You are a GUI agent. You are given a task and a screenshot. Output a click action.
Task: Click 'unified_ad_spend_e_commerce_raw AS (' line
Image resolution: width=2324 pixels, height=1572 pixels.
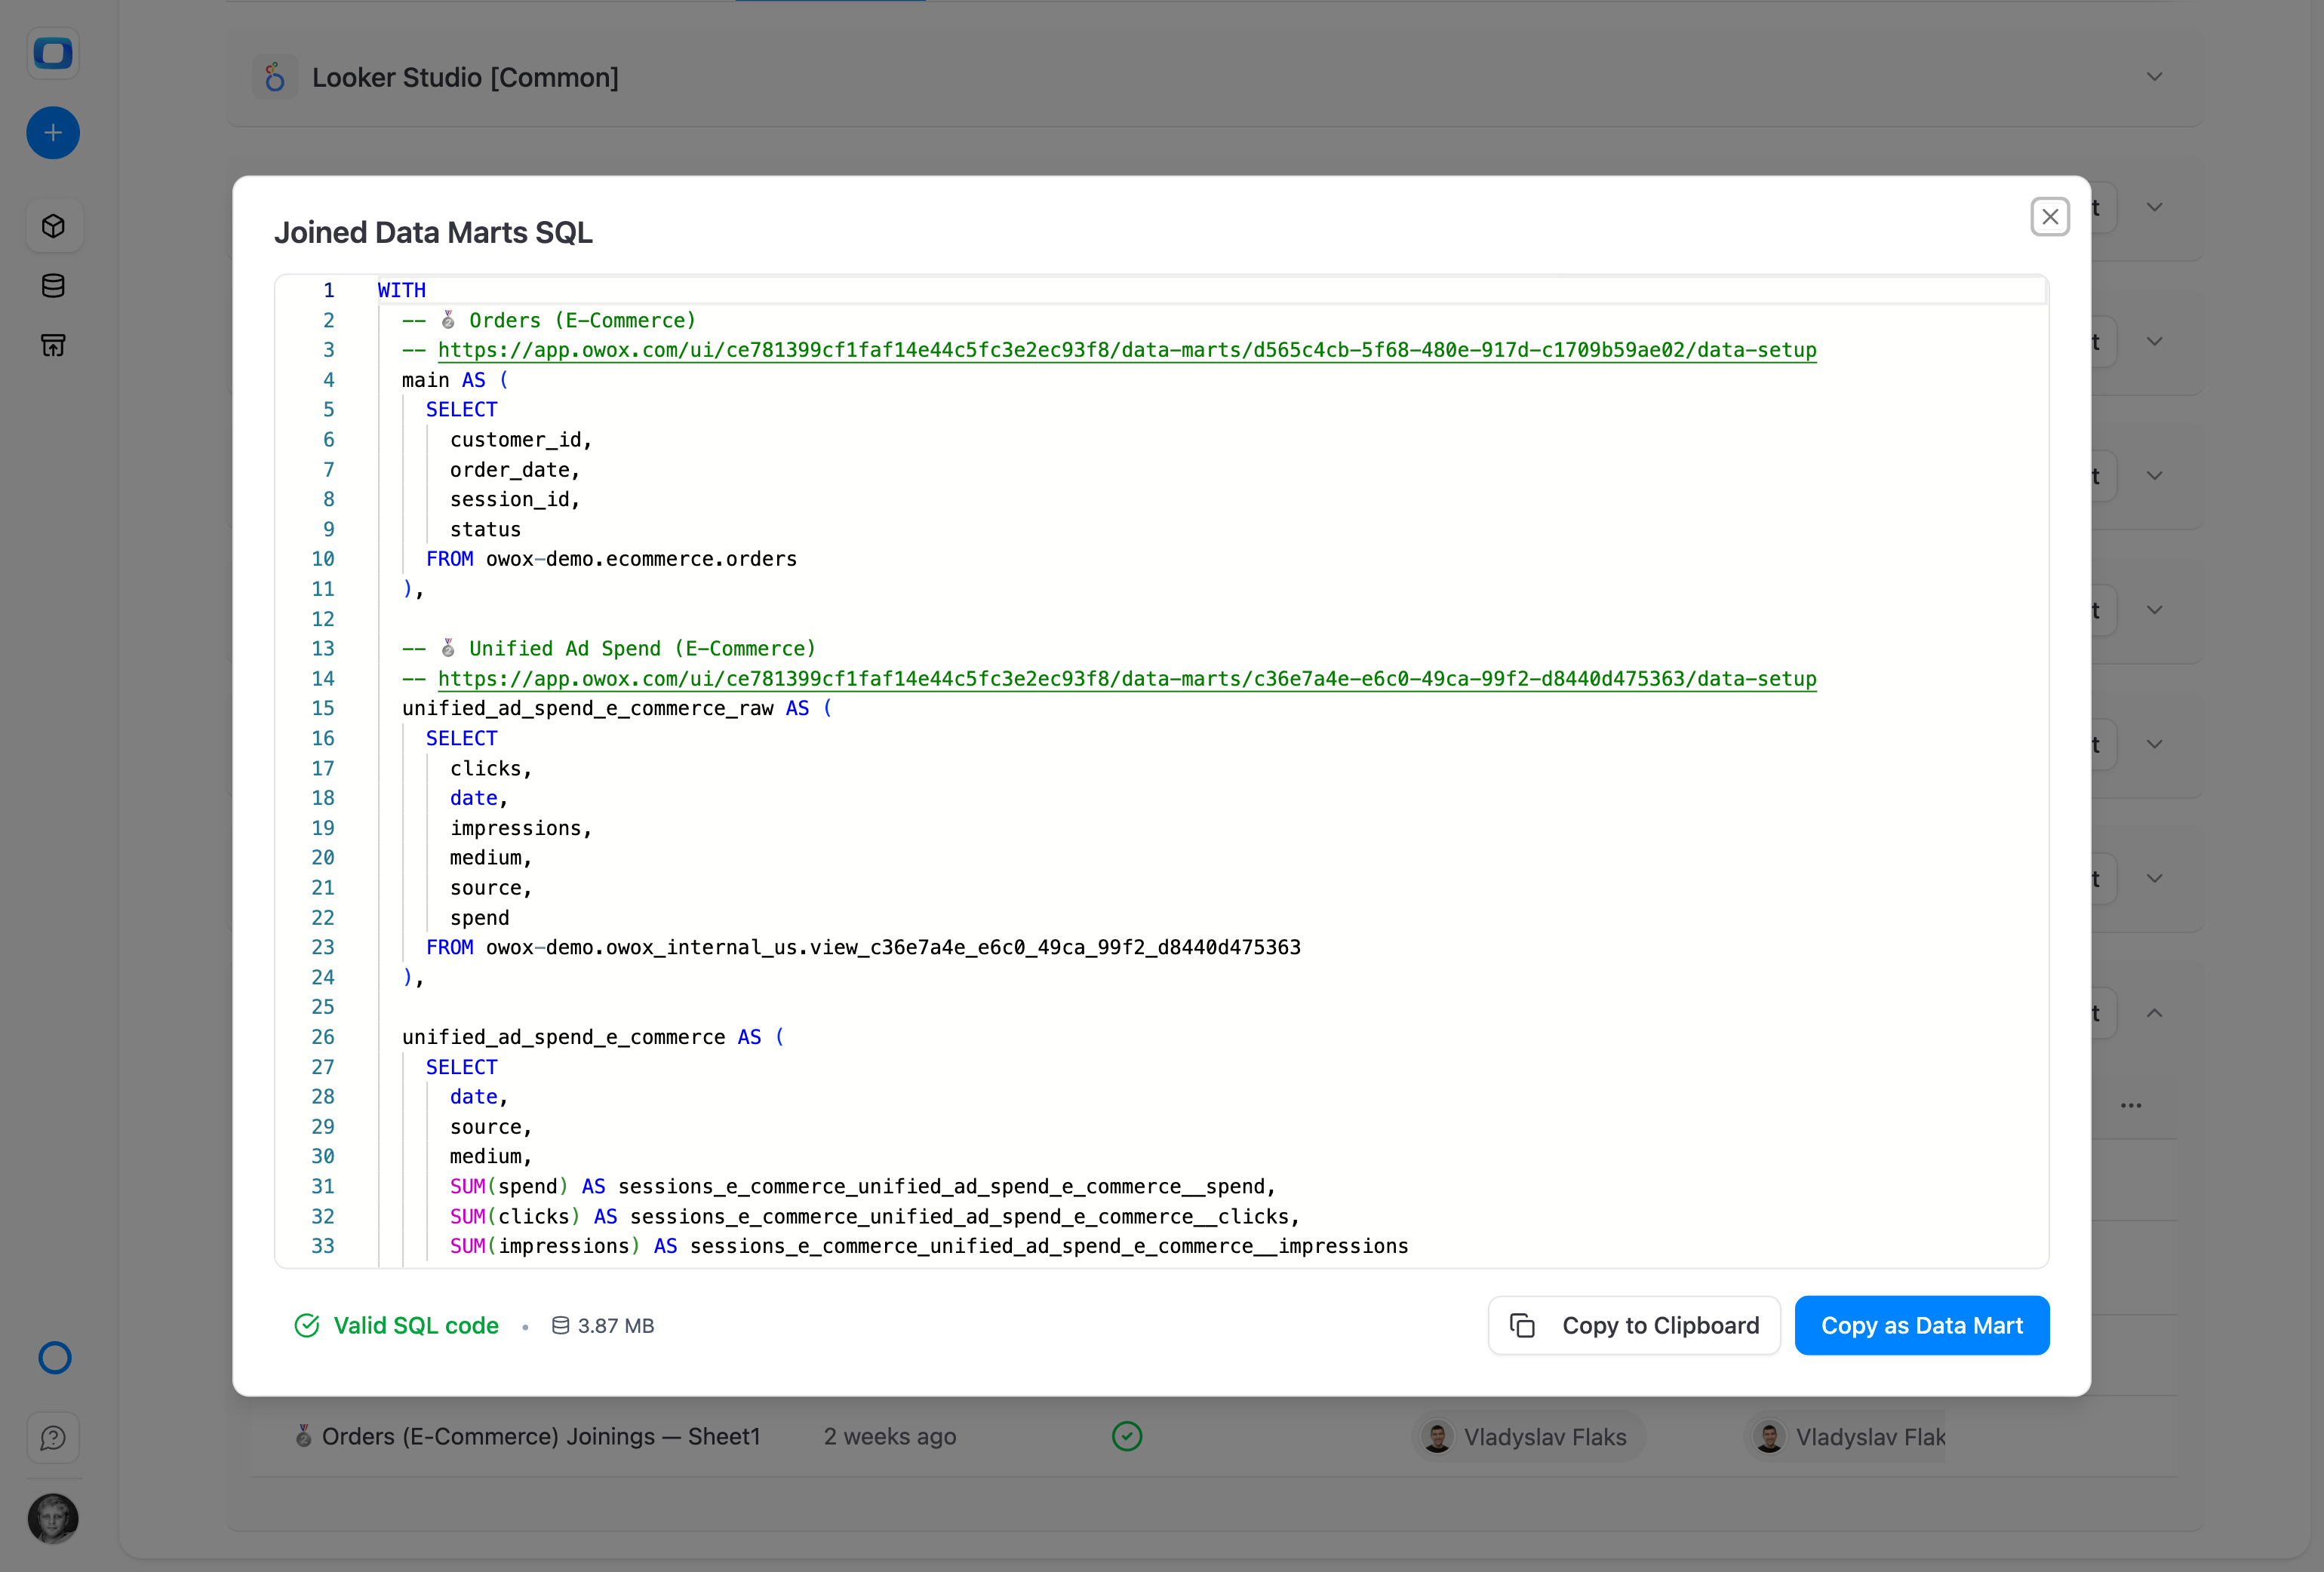pos(617,708)
